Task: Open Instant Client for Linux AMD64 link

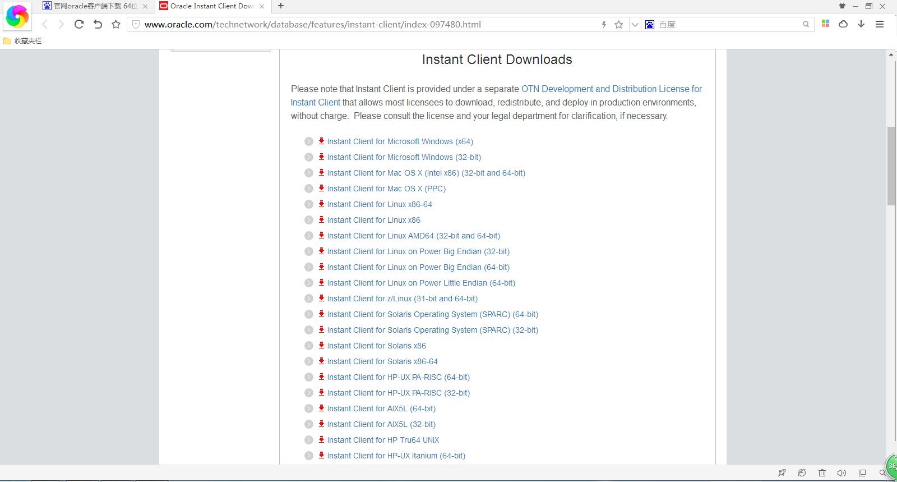Action: click(414, 236)
